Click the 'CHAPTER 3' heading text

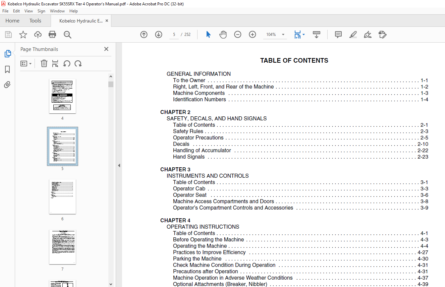(175, 169)
